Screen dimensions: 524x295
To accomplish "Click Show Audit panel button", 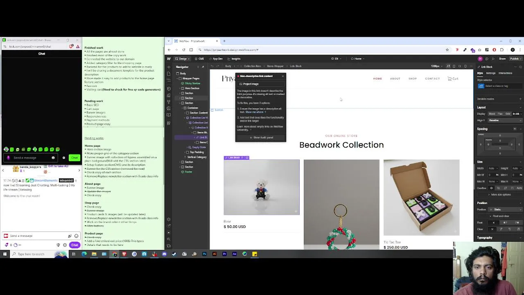I will (x=261, y=138).
